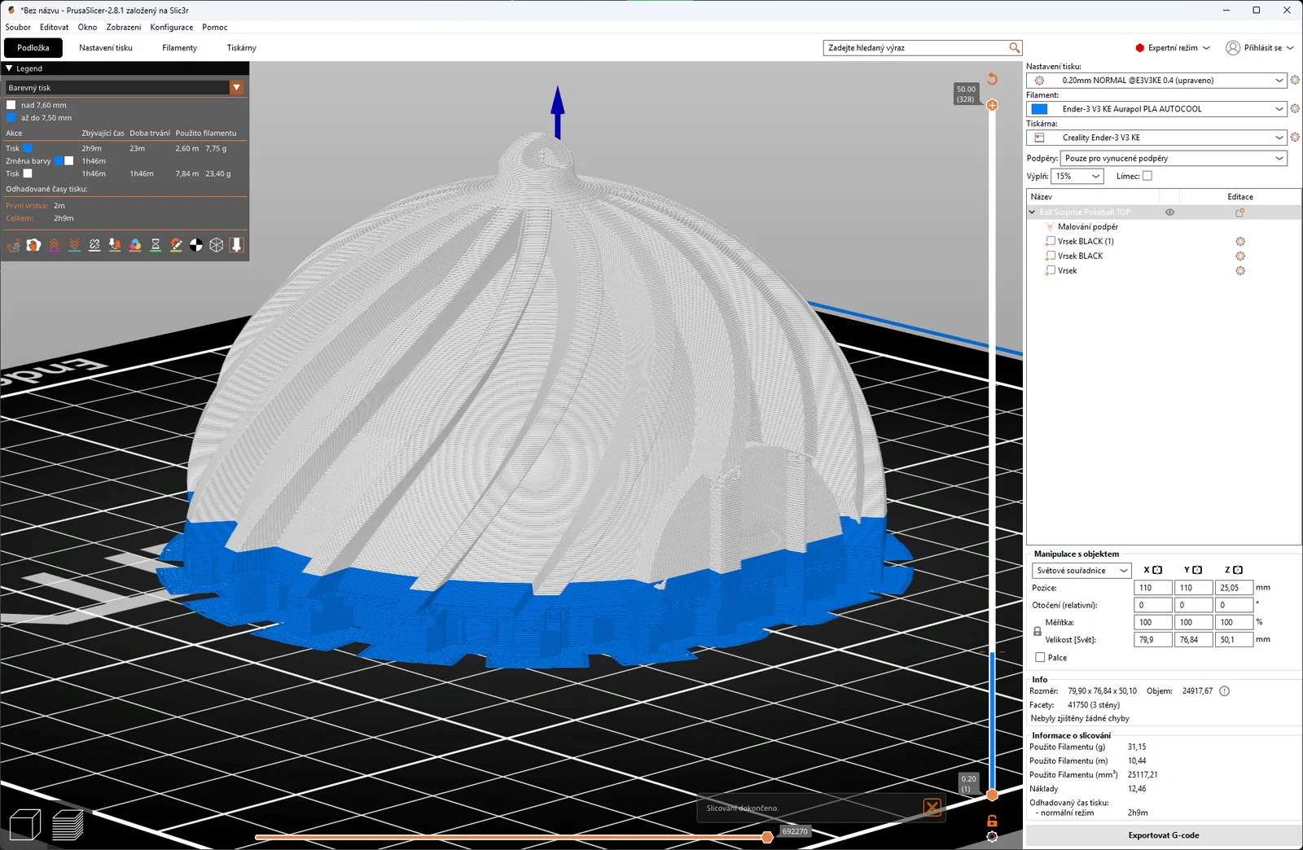Switch to sliced layers preview icon
This screenshot has width=1303, height=850.
tap(68, 825)
